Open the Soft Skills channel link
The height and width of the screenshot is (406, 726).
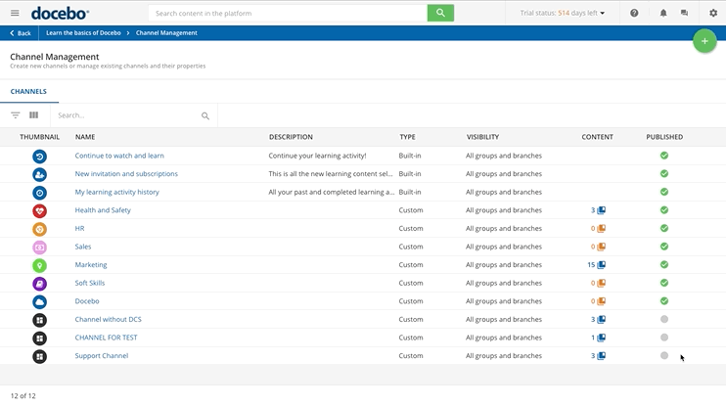(90, 283)
